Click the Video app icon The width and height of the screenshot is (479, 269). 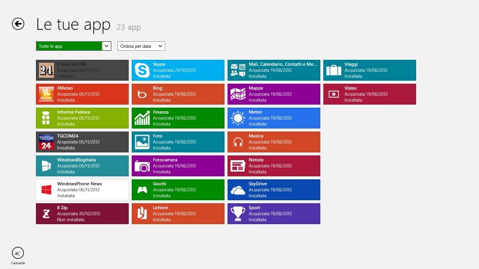(x=334, y=94)
